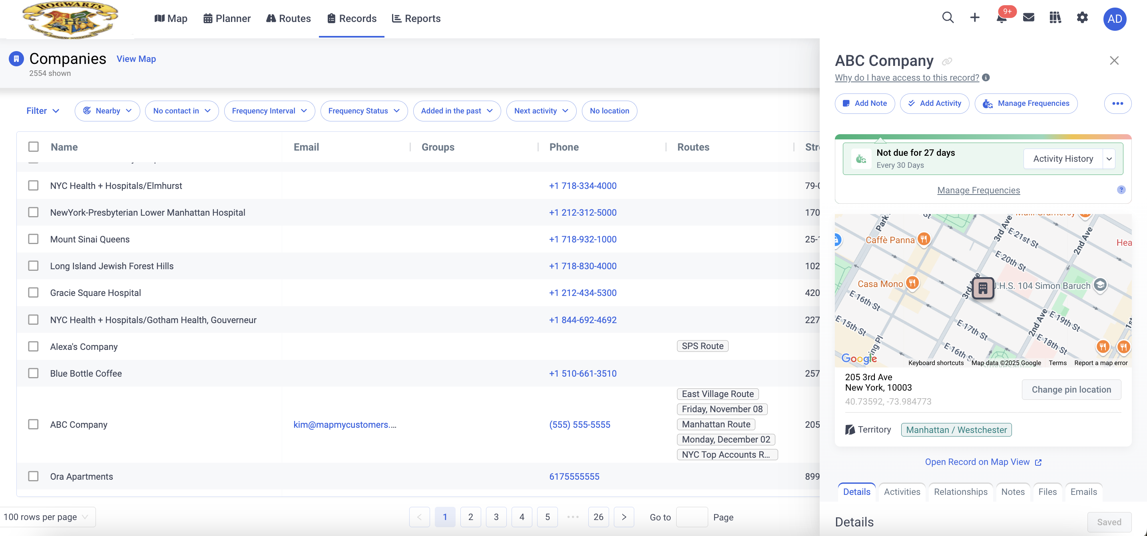Viewport: 1147px width, 536px height.
Task: Open the Planner nav item
Action: click(227, 18)
